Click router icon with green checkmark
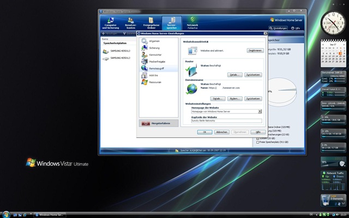Screen dimensions: 349x218 [x=191, y=70]
